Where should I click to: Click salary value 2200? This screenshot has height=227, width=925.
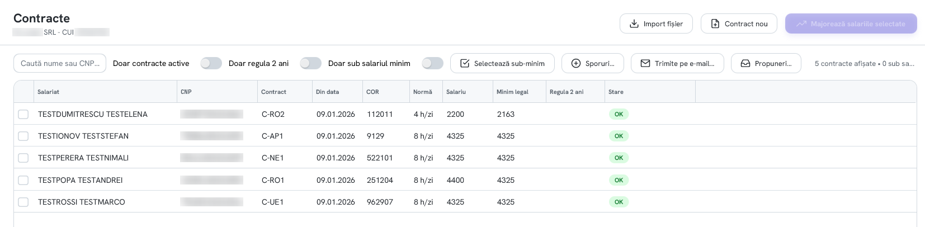click(455, 114)
